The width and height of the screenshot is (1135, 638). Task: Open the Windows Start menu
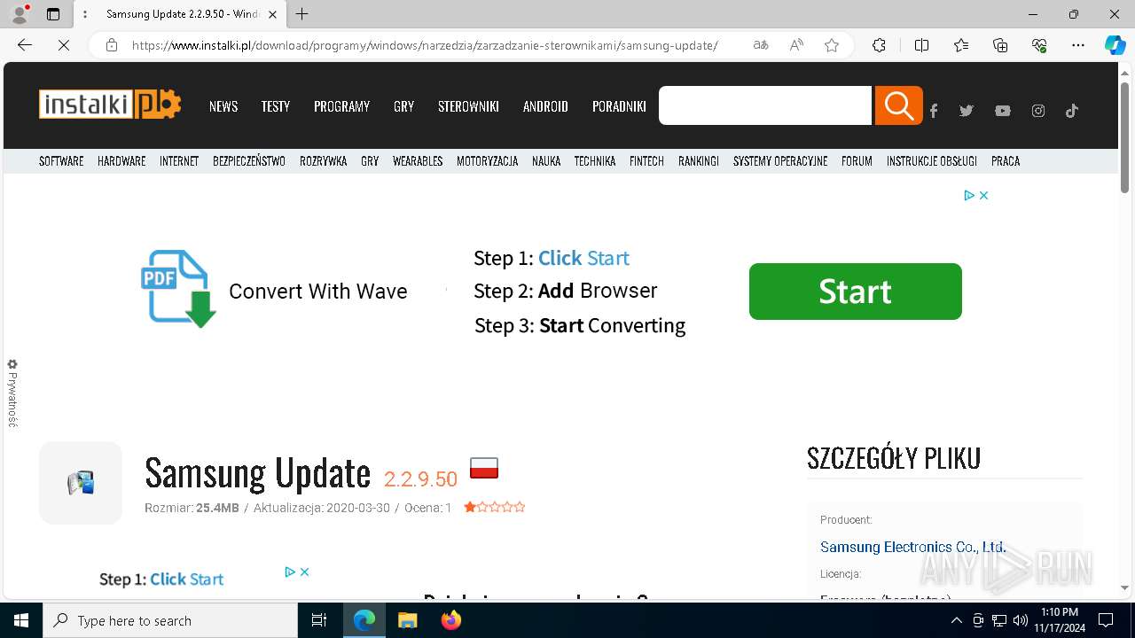tap(21, 620)
